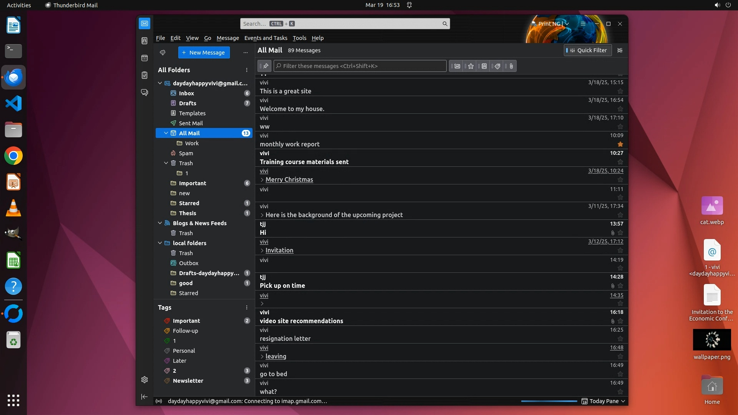
Task: Open the Today Pane dropdown
Action: click(x=623, y=401)
